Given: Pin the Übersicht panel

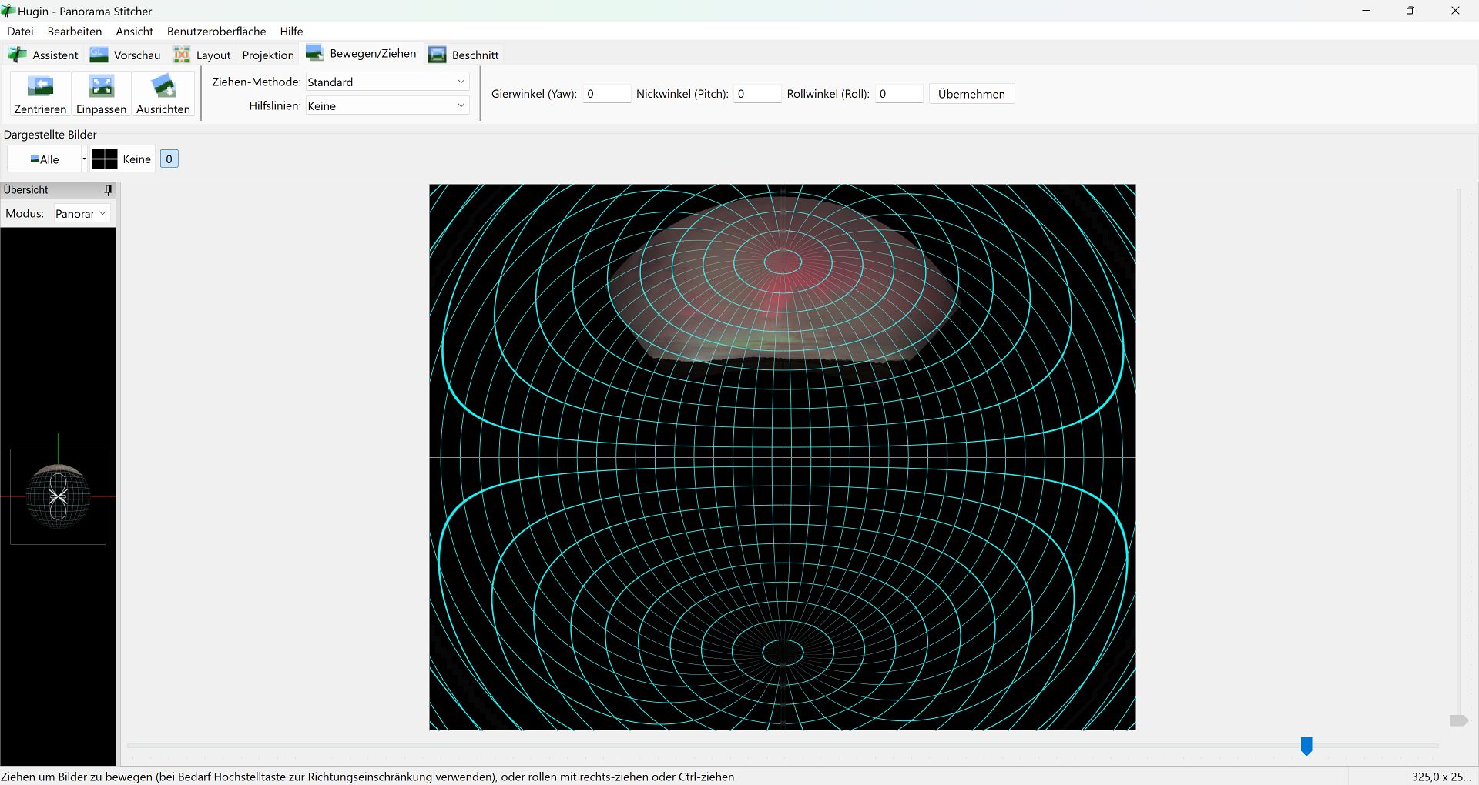Looking at the screenshot, I should point(108,190).
